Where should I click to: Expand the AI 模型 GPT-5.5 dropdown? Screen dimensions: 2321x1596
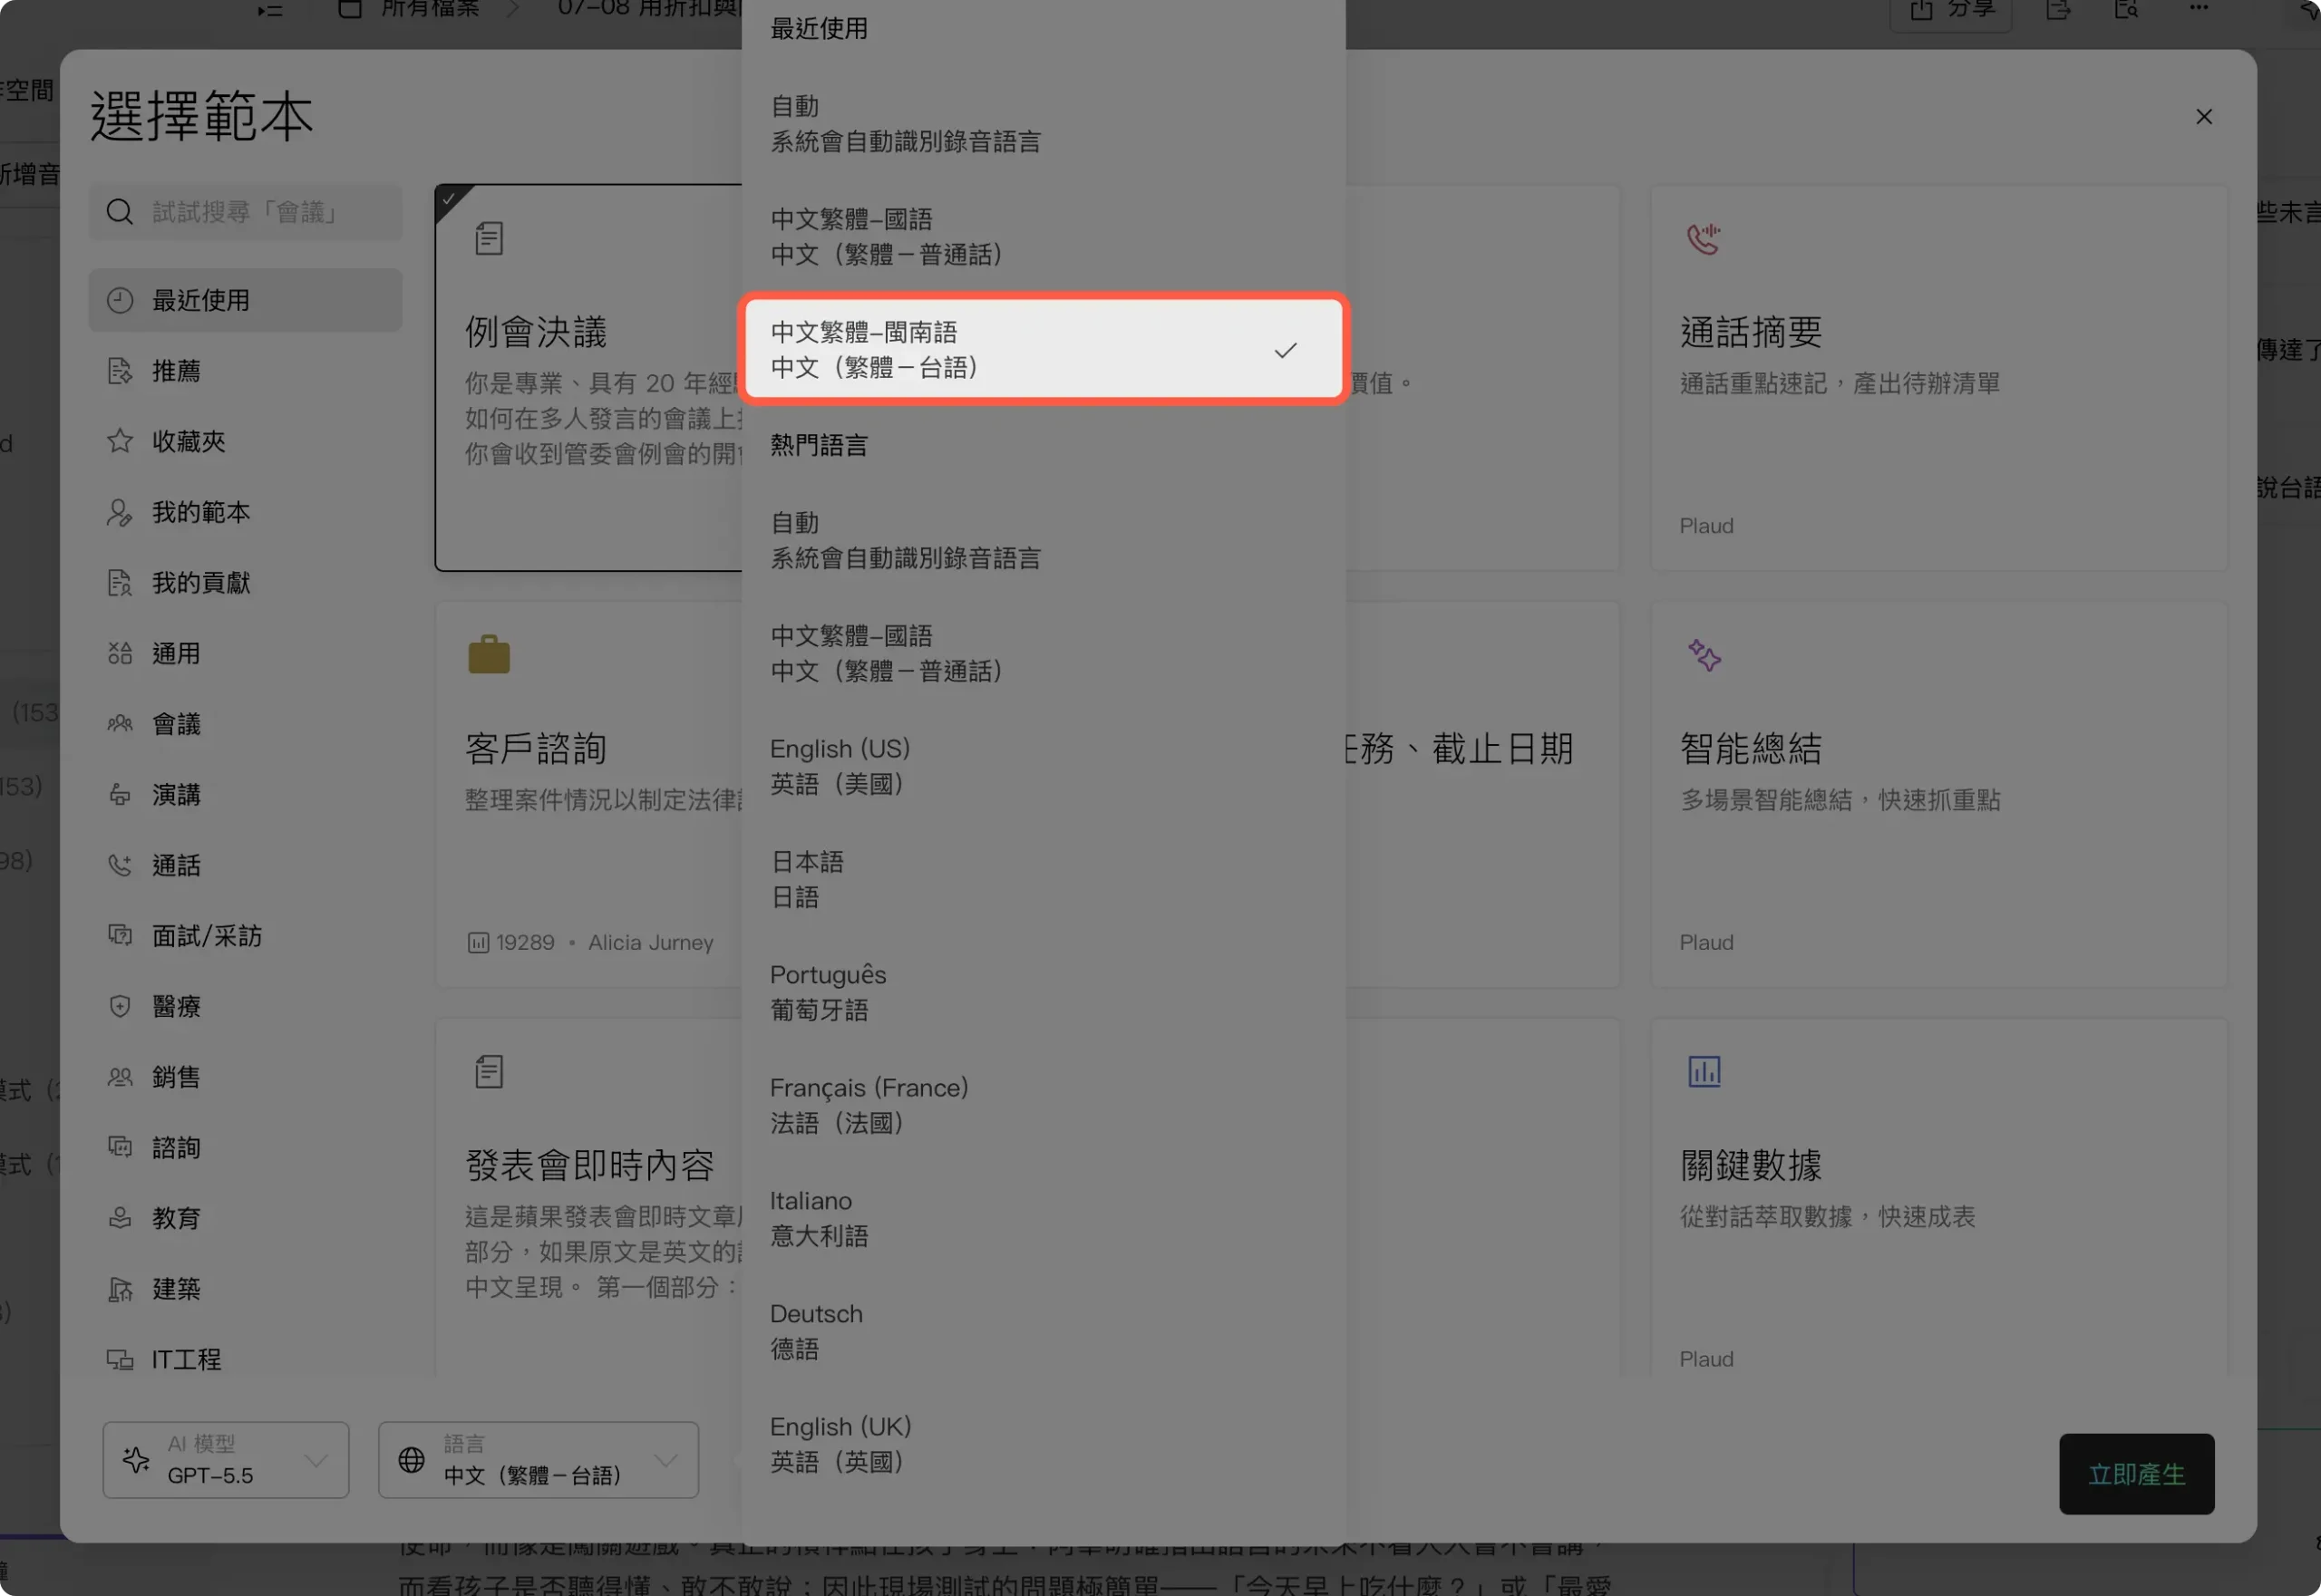226,1460
